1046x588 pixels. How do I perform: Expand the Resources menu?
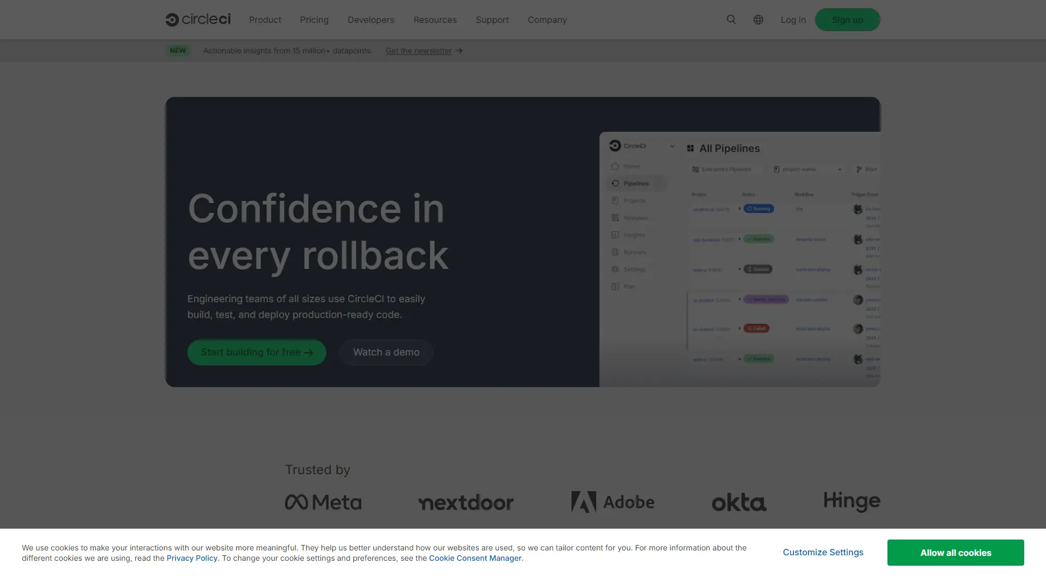tap(435, 20)
